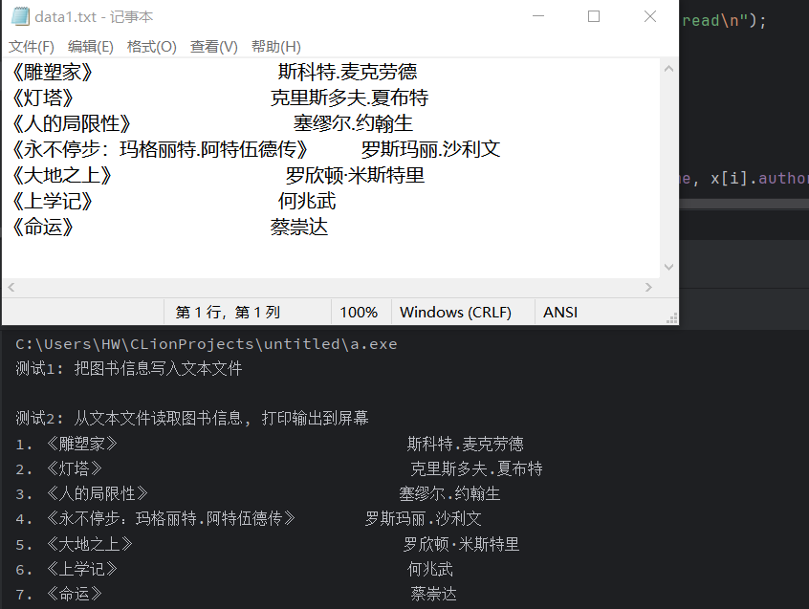
Task: Click the window resize grip in status bar
Action: 671,317
